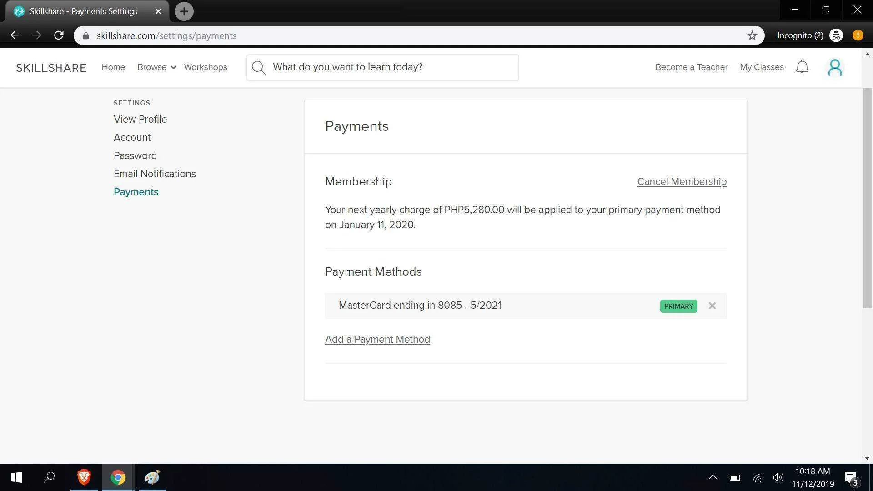Click the search magnifier icon
The height and width of the screenshot is (491, 873).
(258, 67)
